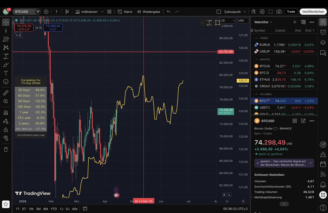
Task: Change the T timeframe interval
Action: tap(56, 12)
